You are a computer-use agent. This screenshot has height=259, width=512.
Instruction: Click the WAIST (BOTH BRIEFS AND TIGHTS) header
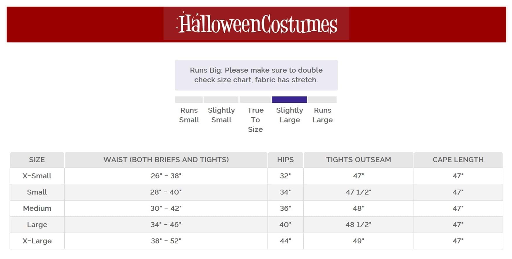point(166,159)
